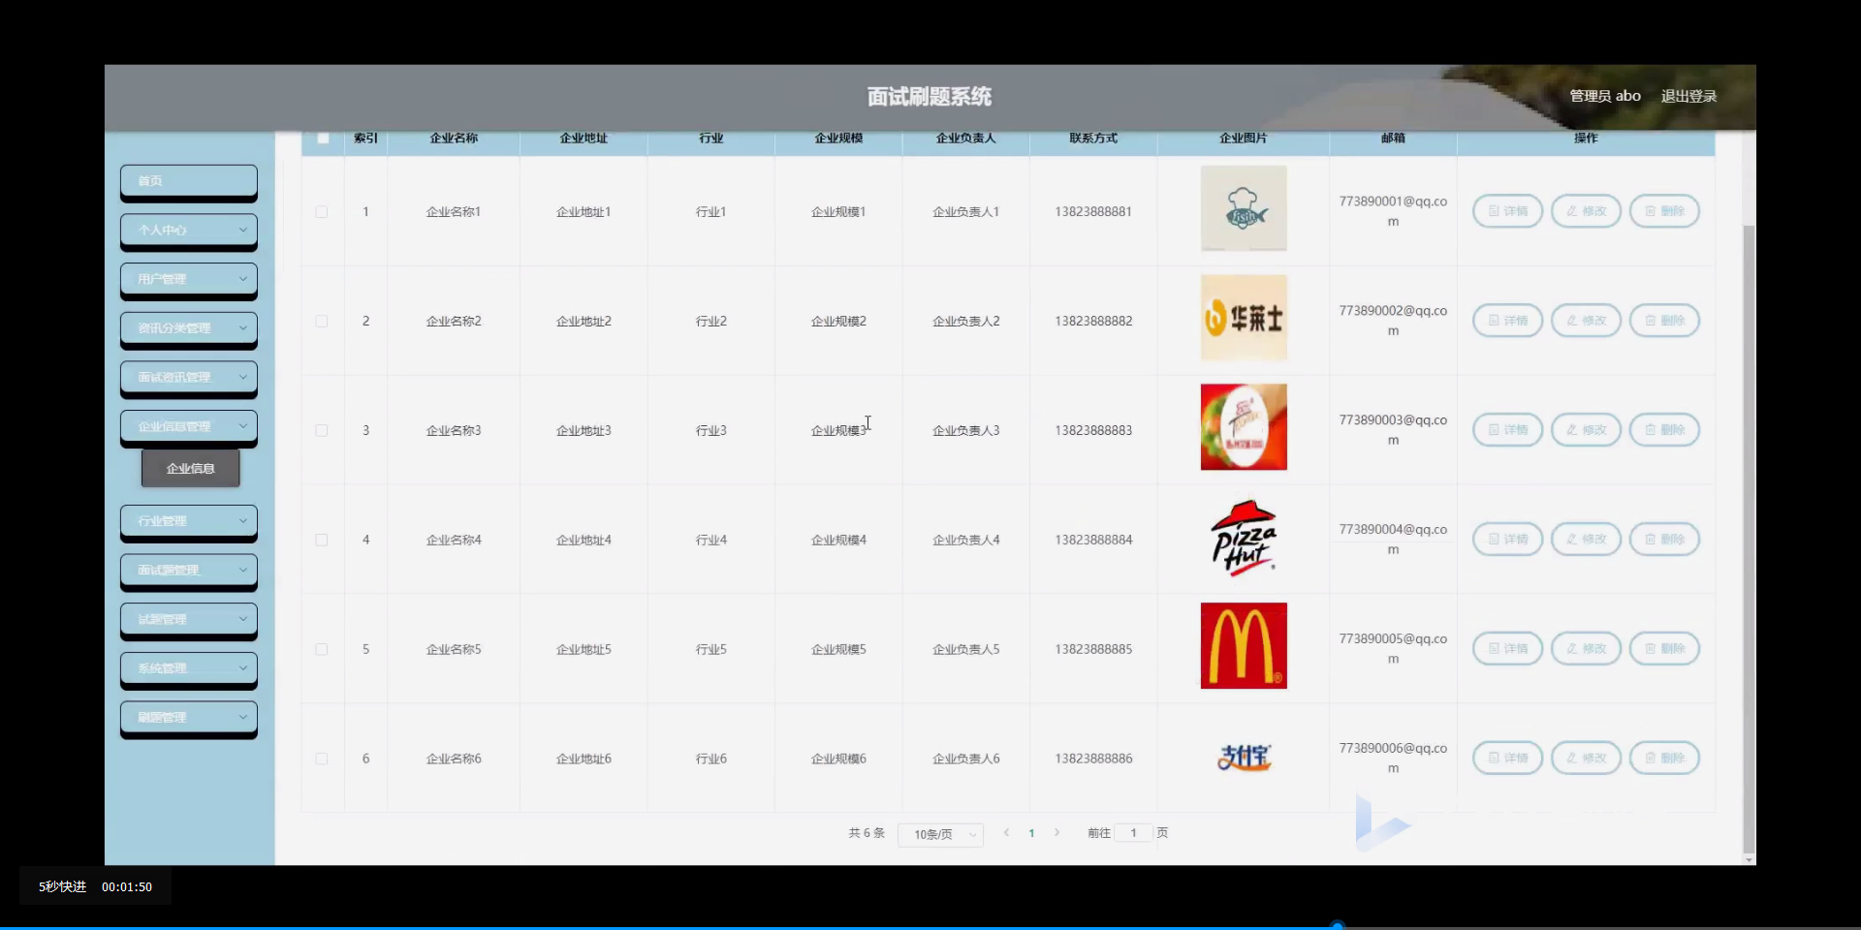Screen dimensions: 1861x930
Task: Expand the 用户管理 sidebar menu
Action: 189,280
